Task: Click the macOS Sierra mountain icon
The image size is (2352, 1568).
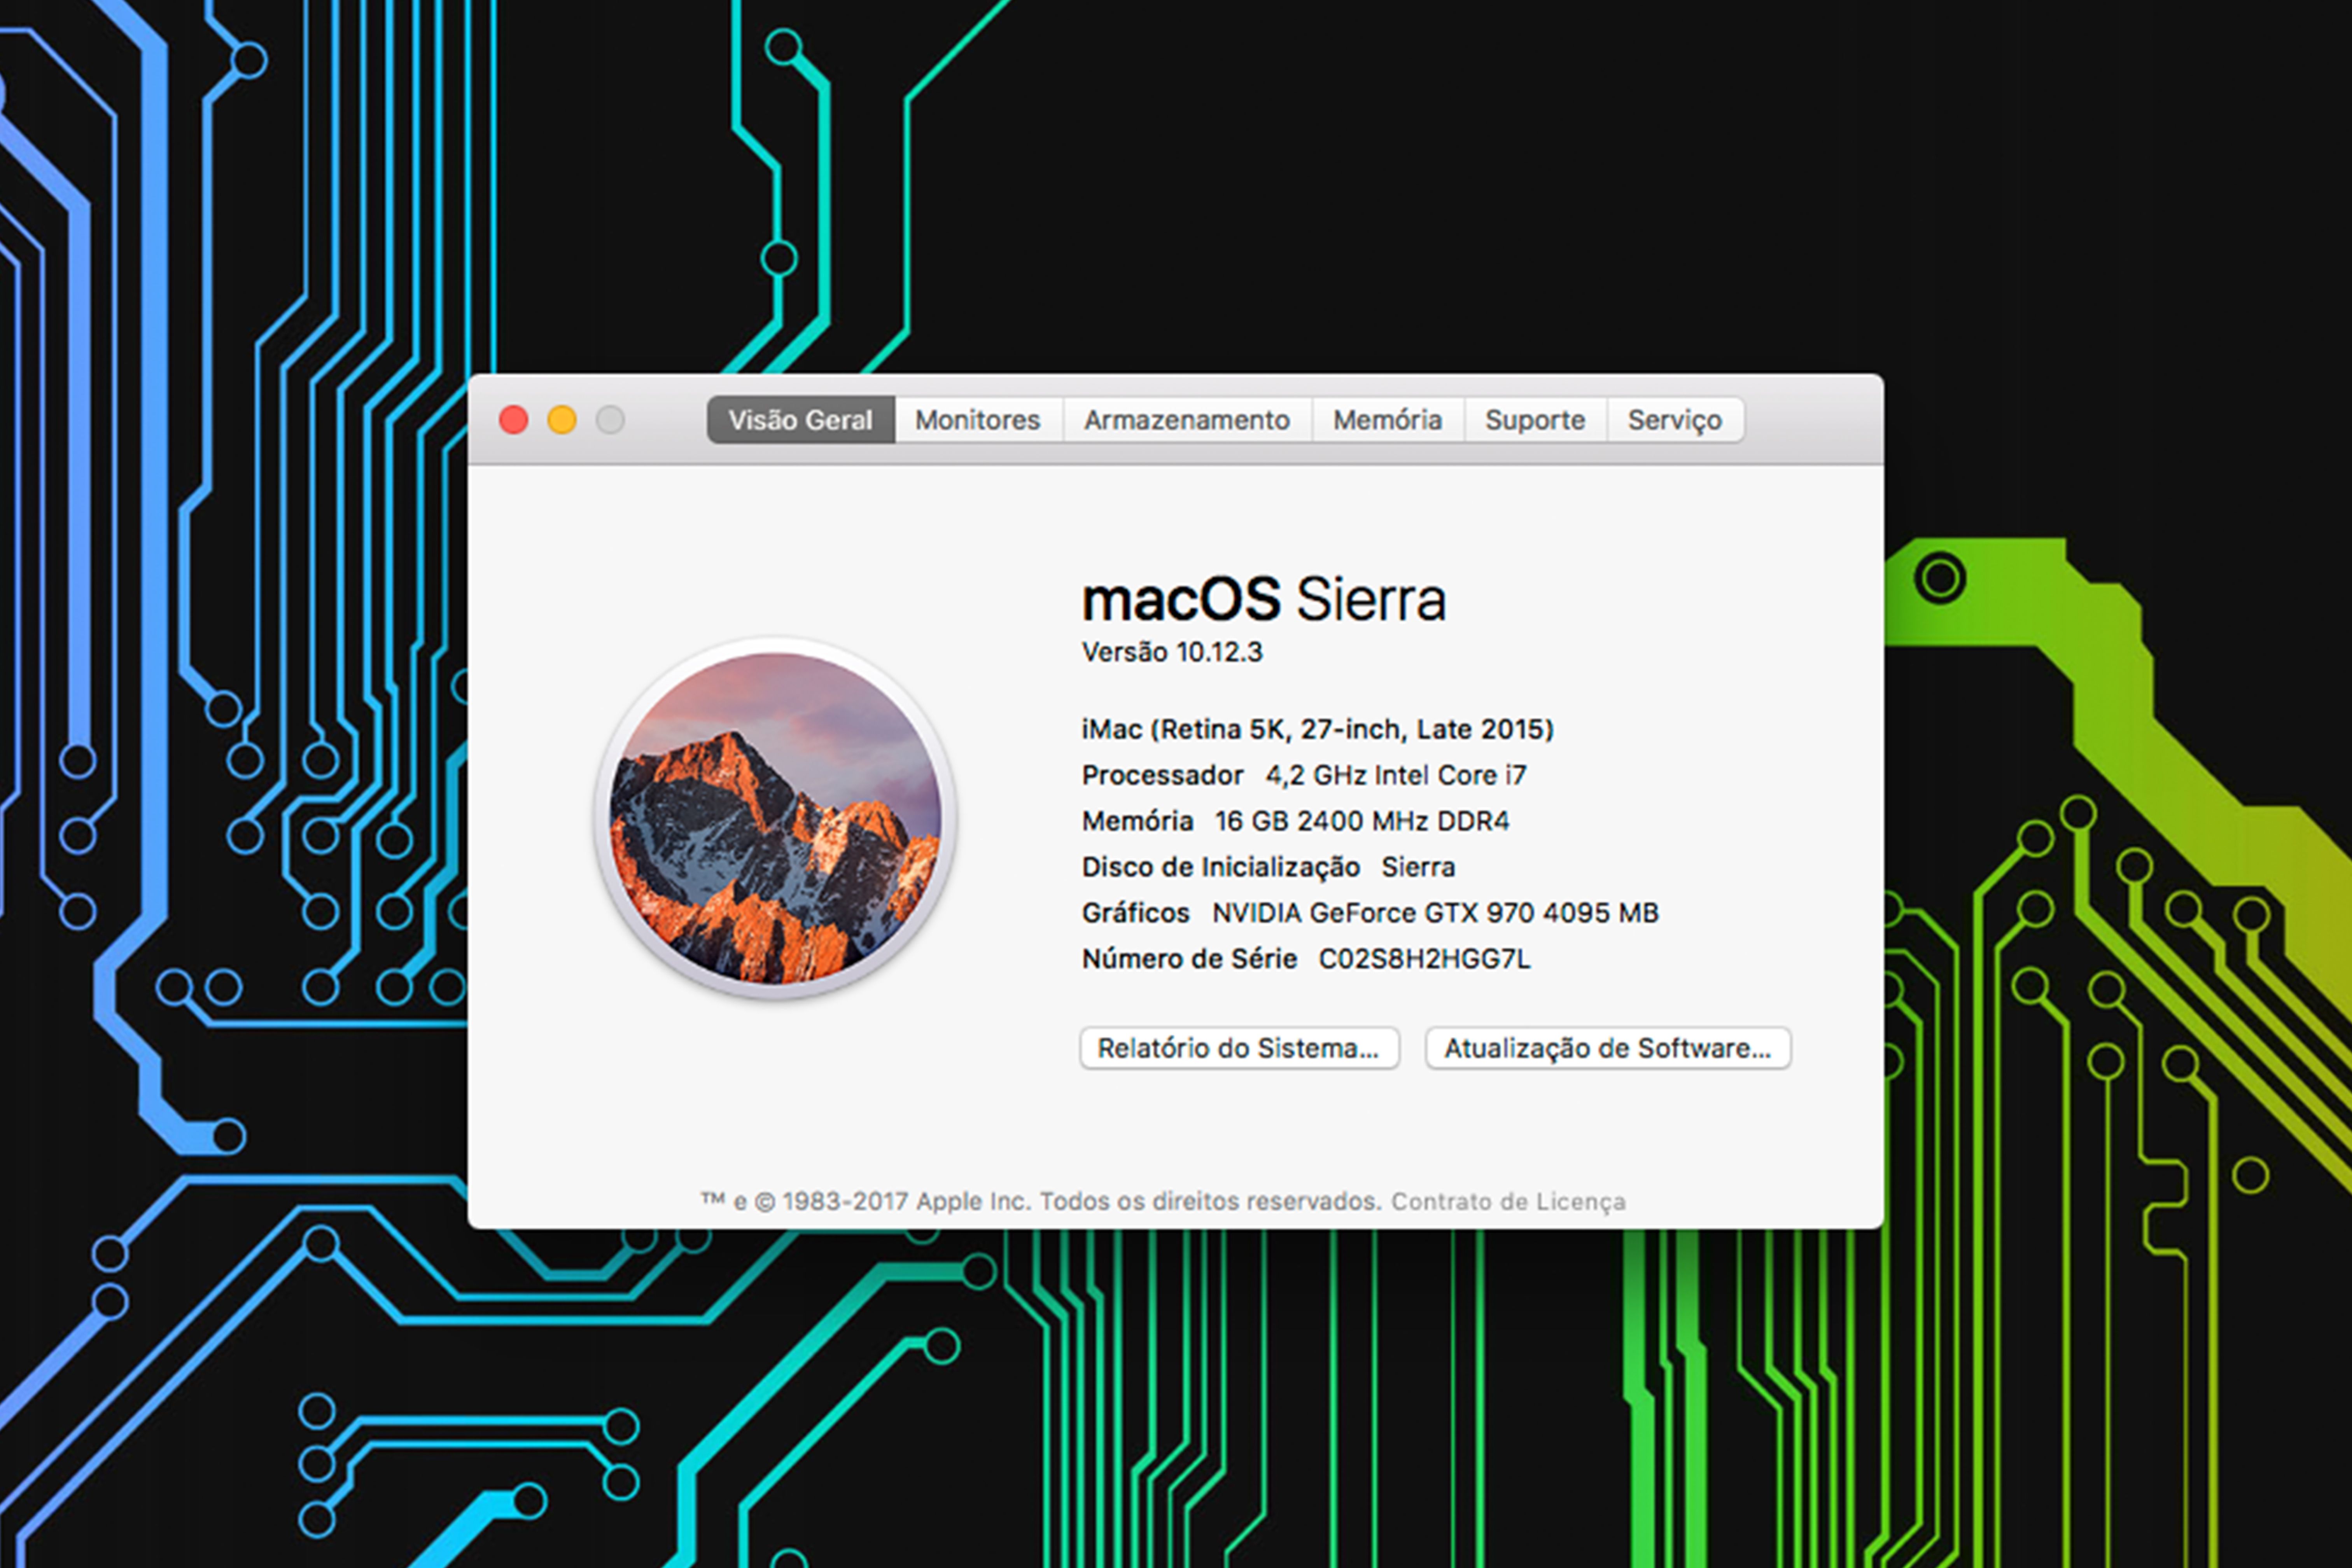Action: (x=775, y=818)
